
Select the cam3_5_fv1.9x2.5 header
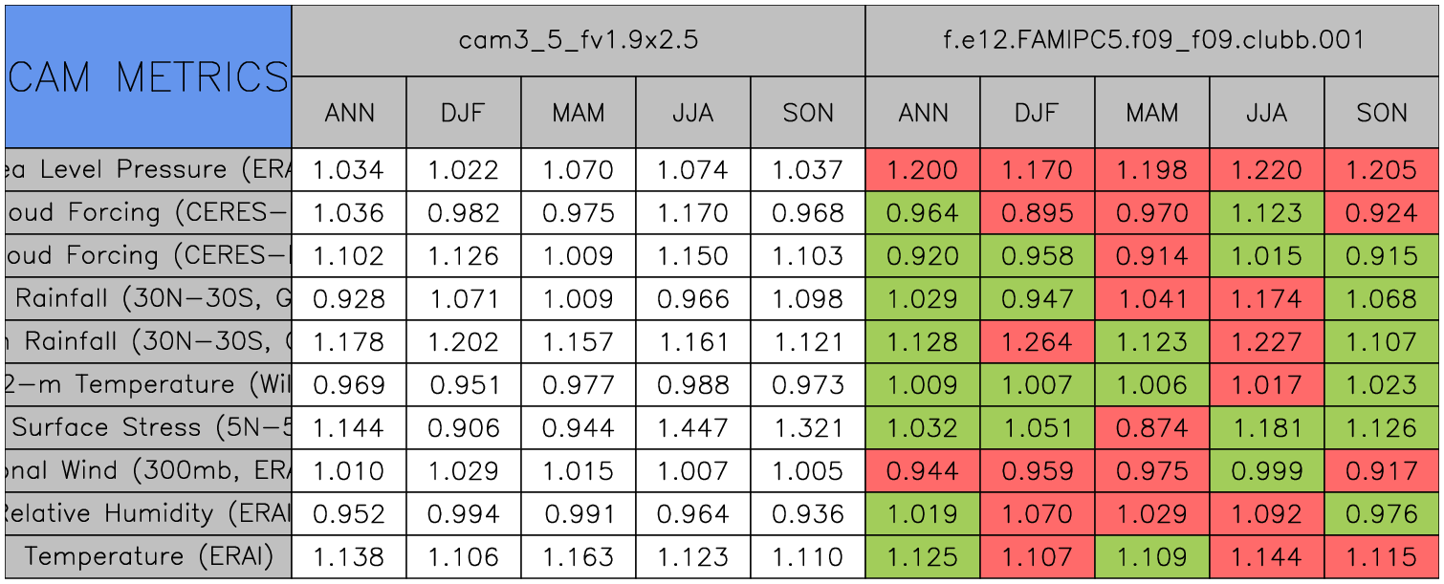point(578,40)
